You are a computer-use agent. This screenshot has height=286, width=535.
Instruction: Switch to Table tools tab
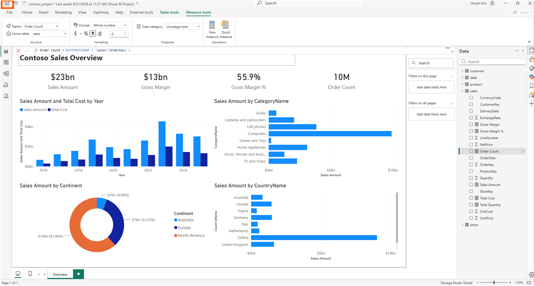[x=169, y=12]
